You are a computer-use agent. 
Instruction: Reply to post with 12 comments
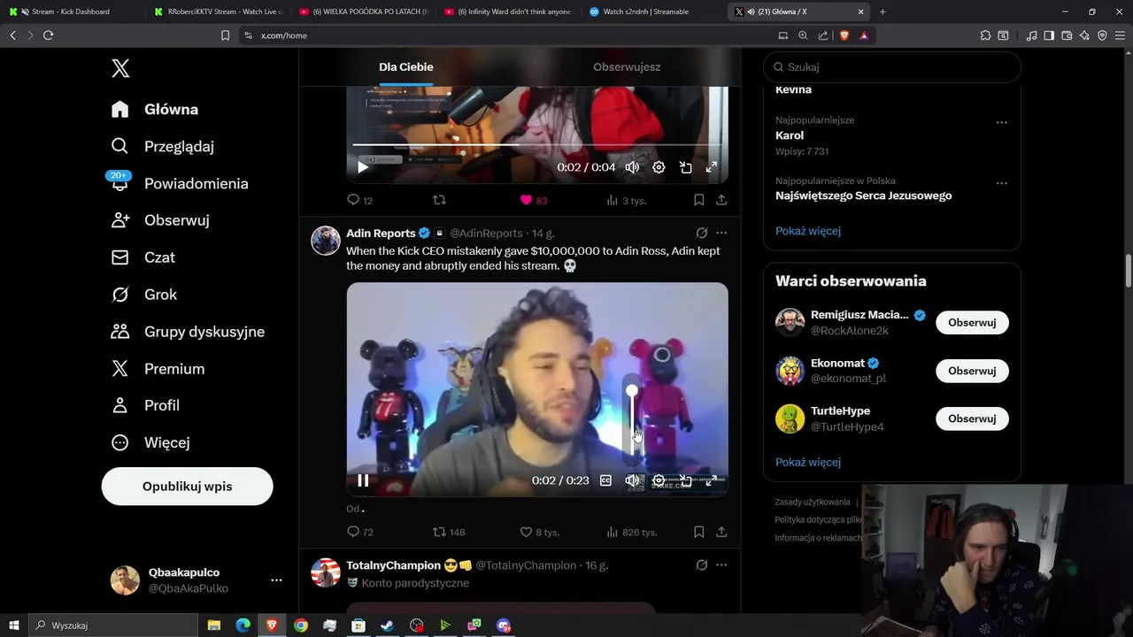359,201
